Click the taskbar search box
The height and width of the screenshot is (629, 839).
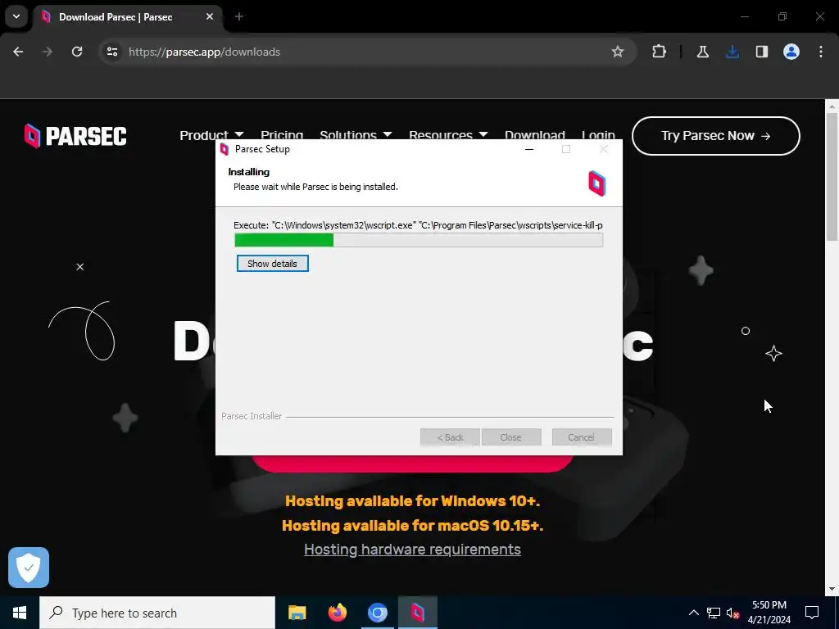157,613
